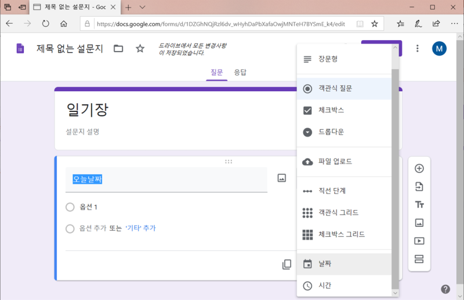Close the 제목 없는 설문지 browser tab
Image resolution: width=464 pixels, height=300 pixels.
[x=113, y=7]
